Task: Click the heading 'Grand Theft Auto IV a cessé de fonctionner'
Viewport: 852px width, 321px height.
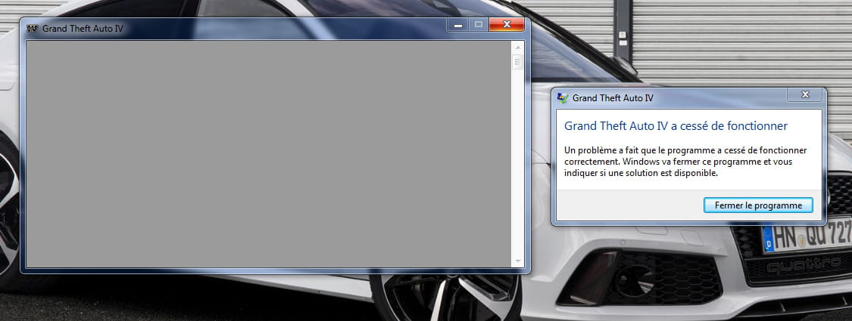Action: [x=676, y=126]
